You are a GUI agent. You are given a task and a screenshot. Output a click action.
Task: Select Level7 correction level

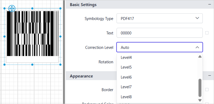pyautogui.click(x=158, y=87)
